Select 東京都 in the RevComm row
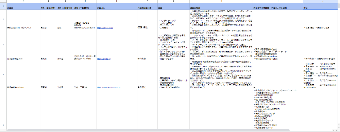This screenshot has height=132, width=340. point(49,74)
